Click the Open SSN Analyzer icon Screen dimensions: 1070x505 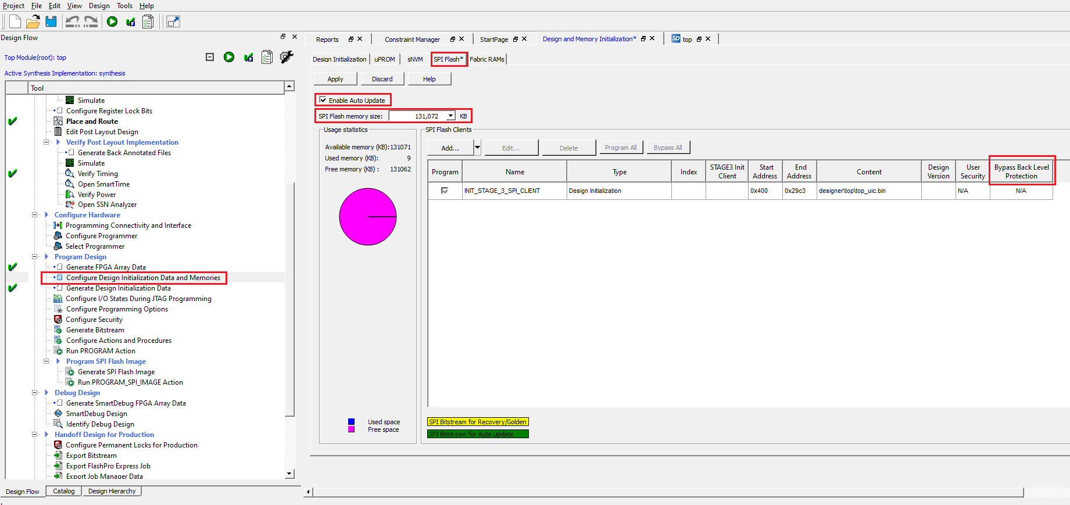[x=70, y=205]
